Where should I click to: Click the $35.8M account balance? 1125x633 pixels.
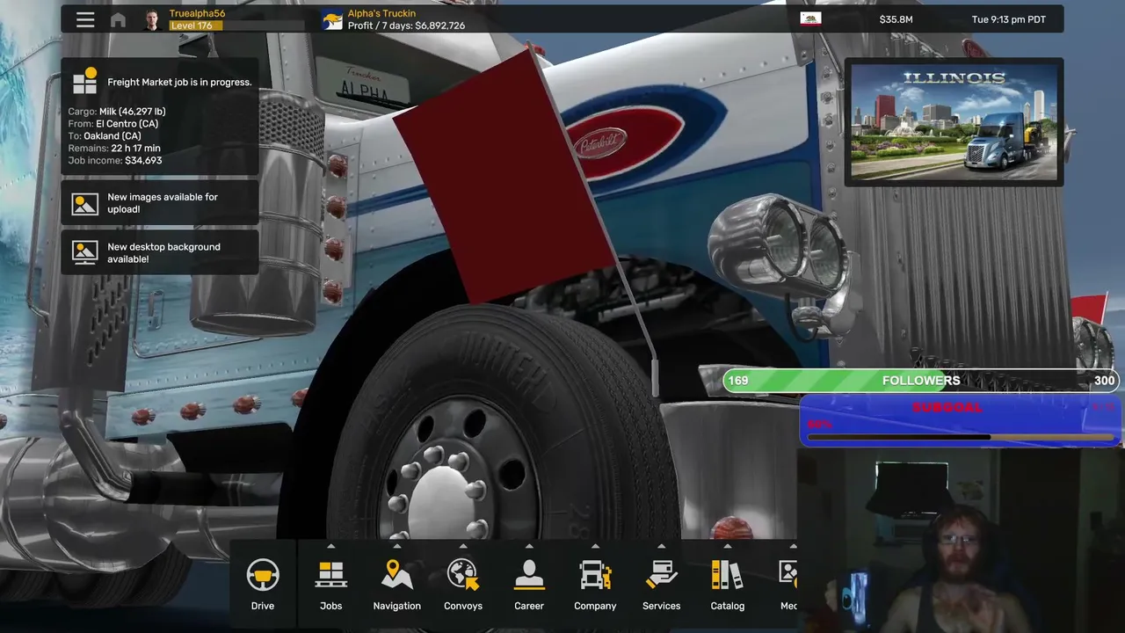[896, 19]
